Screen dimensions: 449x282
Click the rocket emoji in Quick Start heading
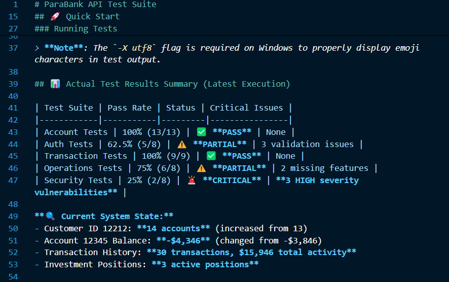tap(55, 16)
